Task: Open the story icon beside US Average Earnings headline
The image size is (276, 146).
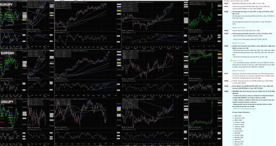Action: pos(231,12)
